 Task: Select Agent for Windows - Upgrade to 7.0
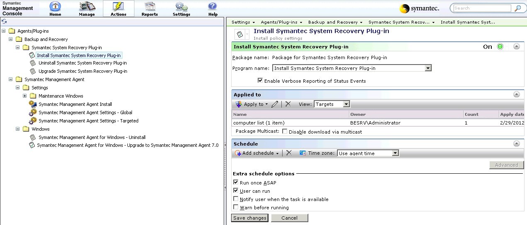tap(127, 146)
